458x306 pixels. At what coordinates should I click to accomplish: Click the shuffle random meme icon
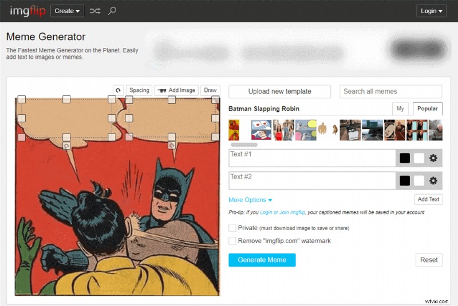[x=95, y=11]
